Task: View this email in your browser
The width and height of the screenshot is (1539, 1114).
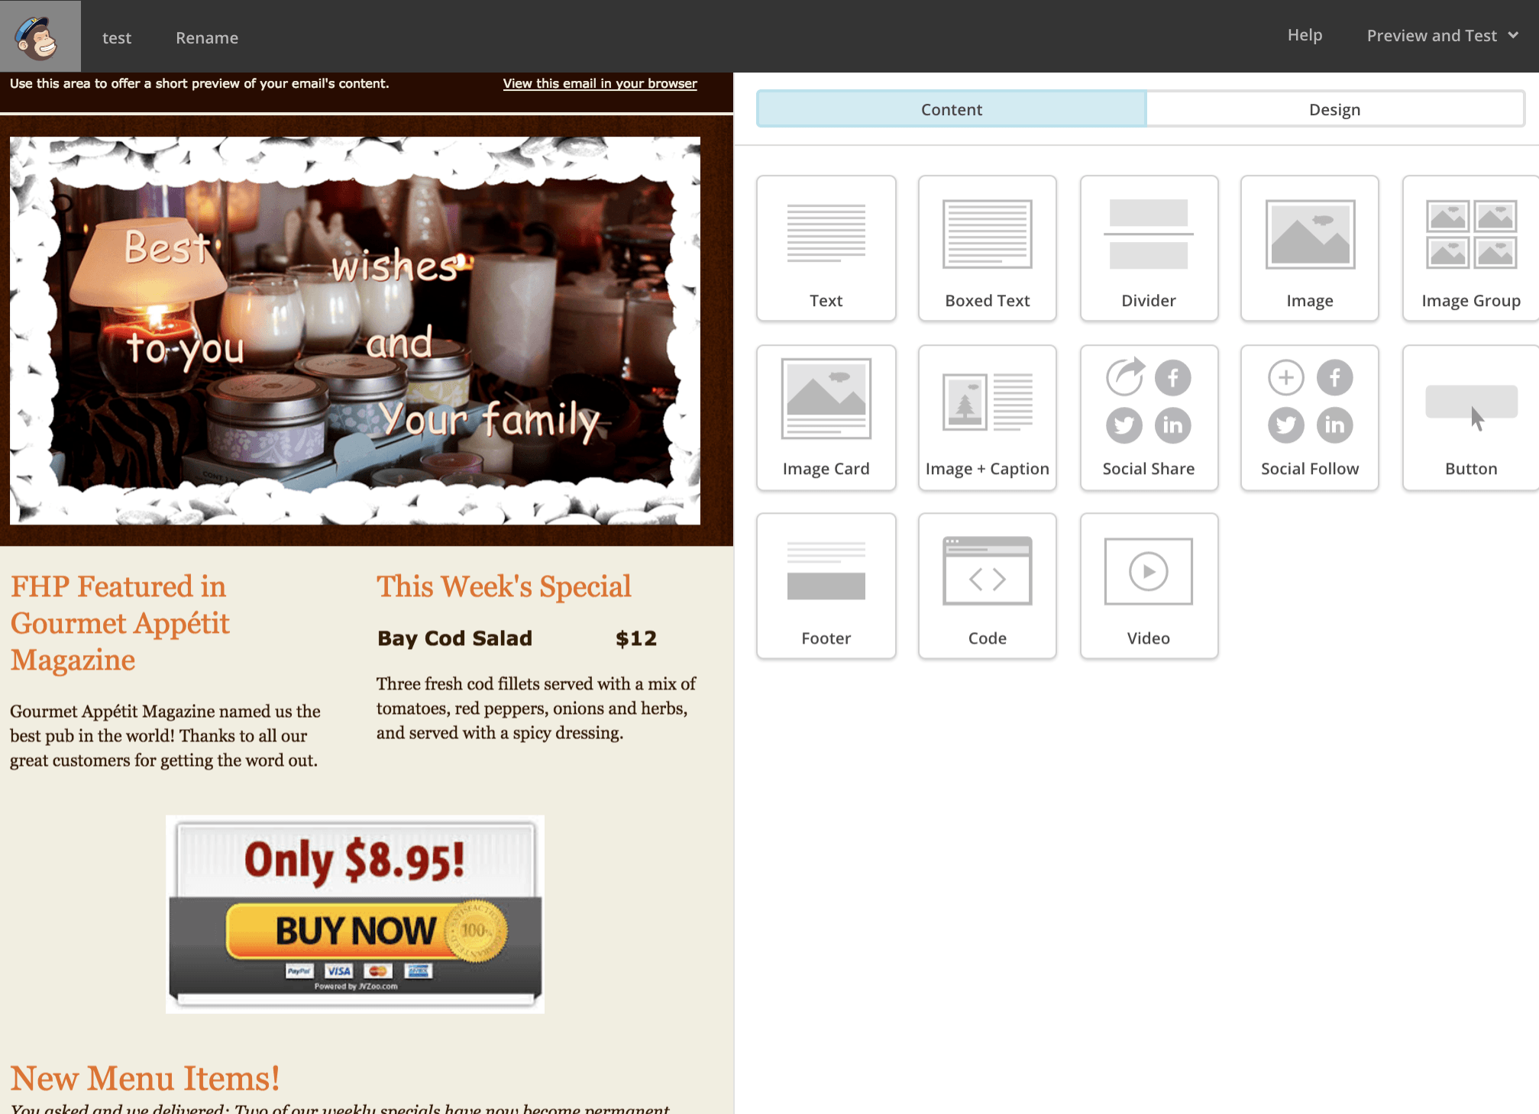Action: click(x=600, y=83)
